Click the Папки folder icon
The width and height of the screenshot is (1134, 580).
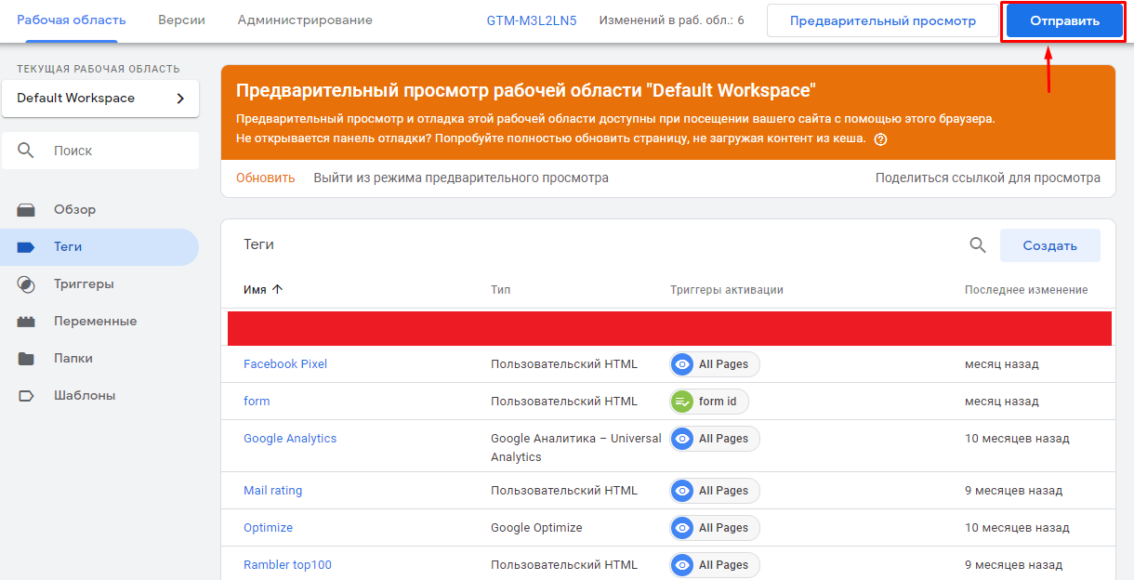(26, 359)
